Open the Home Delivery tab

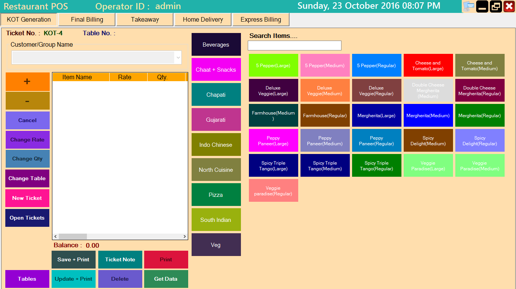point(203,19)
